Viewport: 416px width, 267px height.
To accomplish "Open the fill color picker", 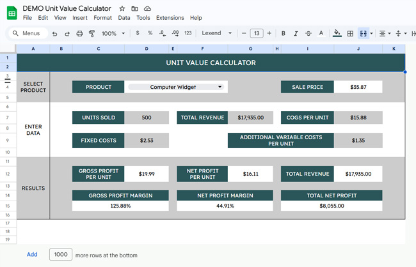I will click(x=337, y=33).
